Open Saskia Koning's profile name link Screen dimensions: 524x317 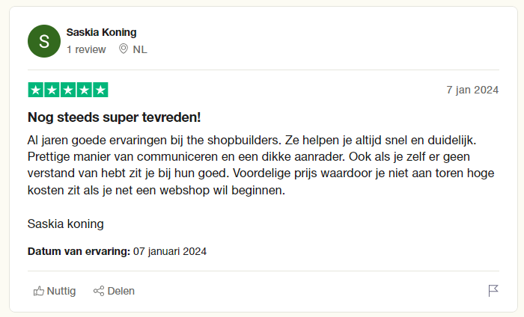(101, 32)
